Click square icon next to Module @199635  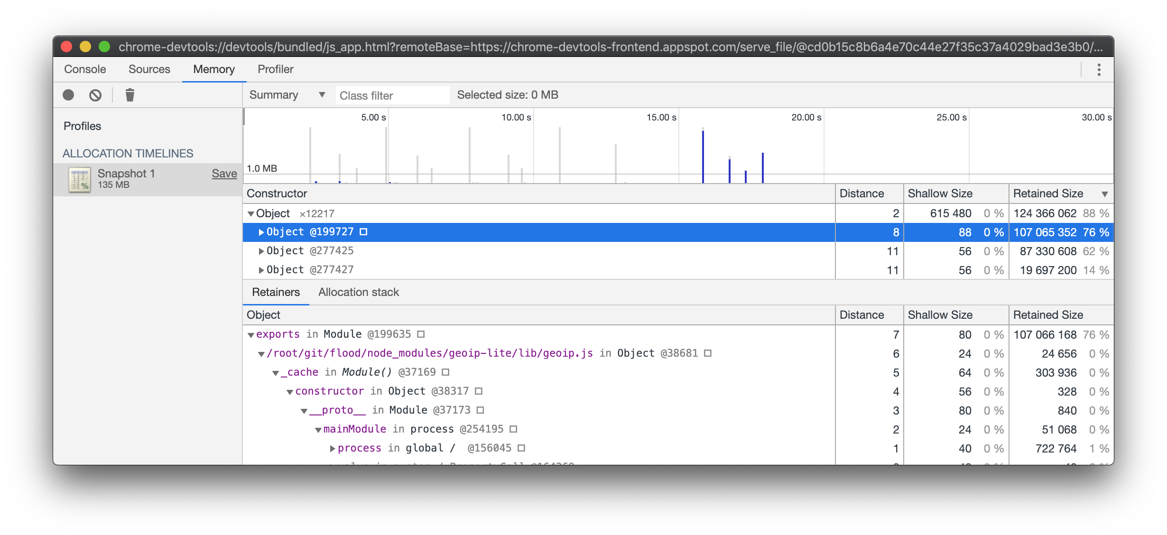pyautogui.click(x=421, y=334)
